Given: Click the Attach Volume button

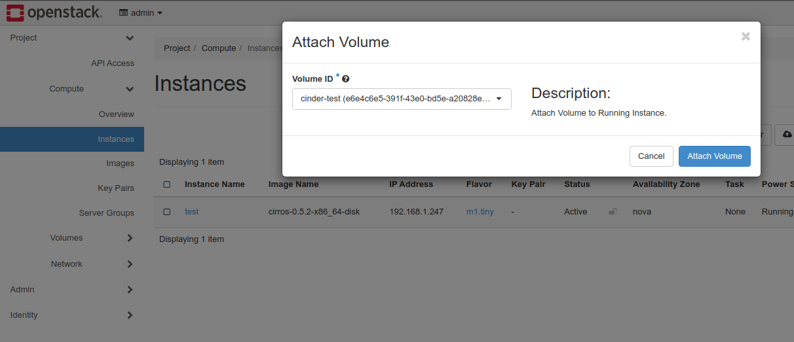Looking at the screenshot, I should 715,156.
